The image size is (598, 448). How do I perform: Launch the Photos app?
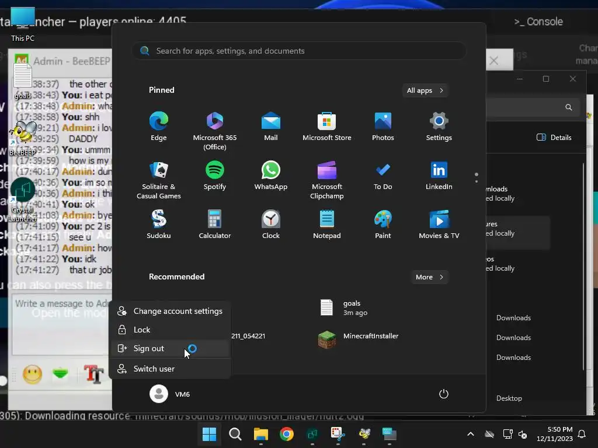coord(383,127)
